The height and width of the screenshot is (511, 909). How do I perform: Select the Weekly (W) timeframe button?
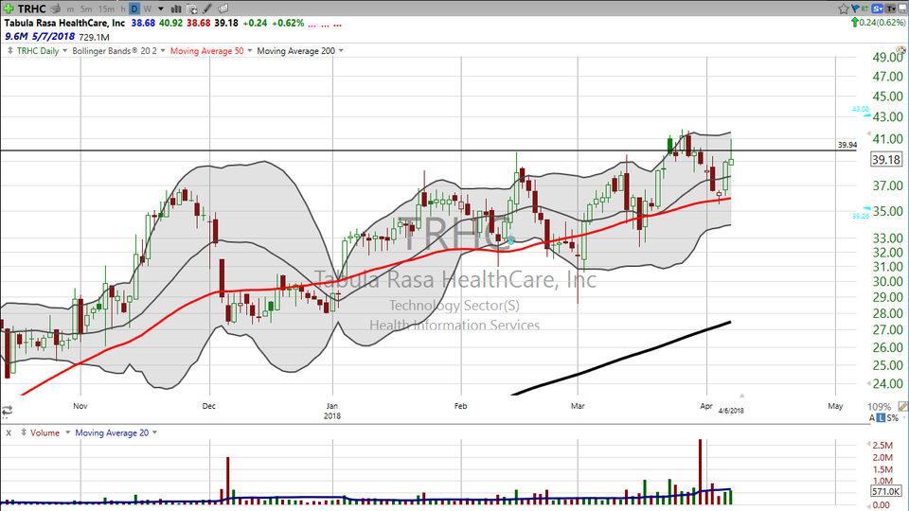(x=148, y=9)
